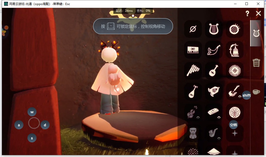The height and width of the screenshot is (157, 266).
Task: Click the 空格 spacebar key overlay
Action: click(234, 125)
